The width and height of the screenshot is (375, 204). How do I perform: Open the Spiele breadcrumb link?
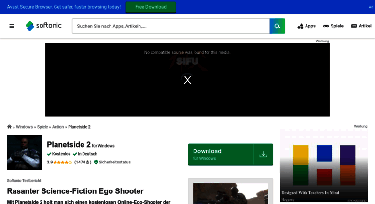click(x=42, y=127)
